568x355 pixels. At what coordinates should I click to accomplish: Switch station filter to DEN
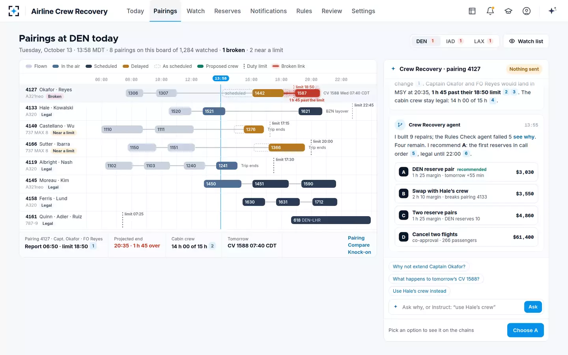pos(426,41)
